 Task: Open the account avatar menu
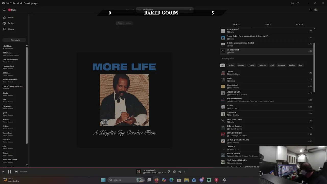point(316,10)
